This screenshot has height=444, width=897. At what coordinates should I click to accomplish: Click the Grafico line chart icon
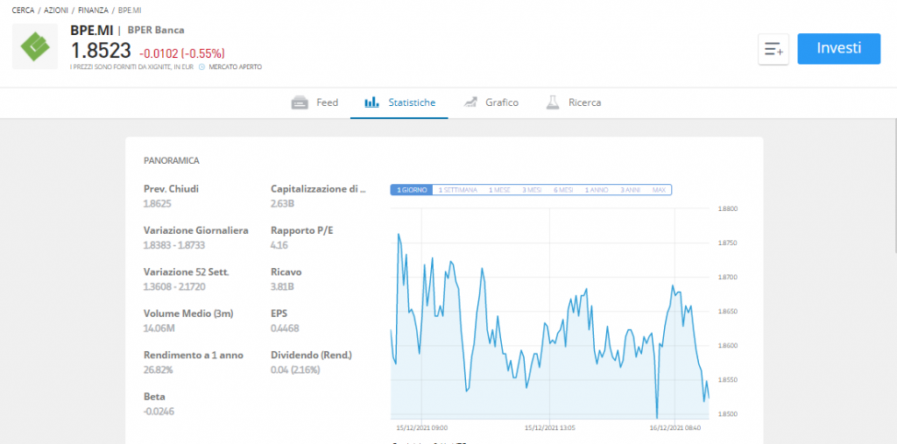pyautogui.click(x=470, y=103)
